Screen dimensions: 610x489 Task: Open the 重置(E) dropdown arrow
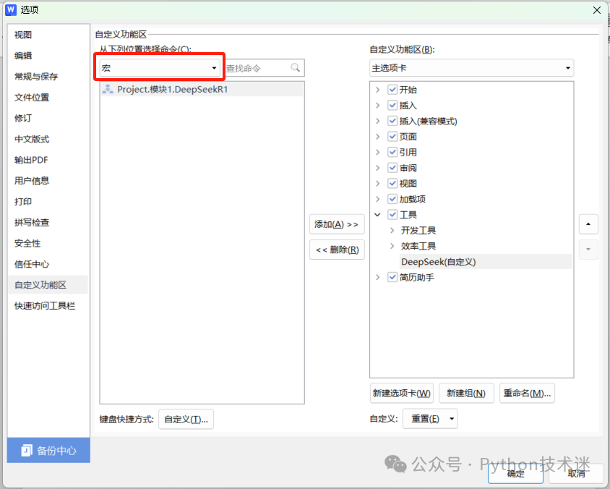[452, 419]
